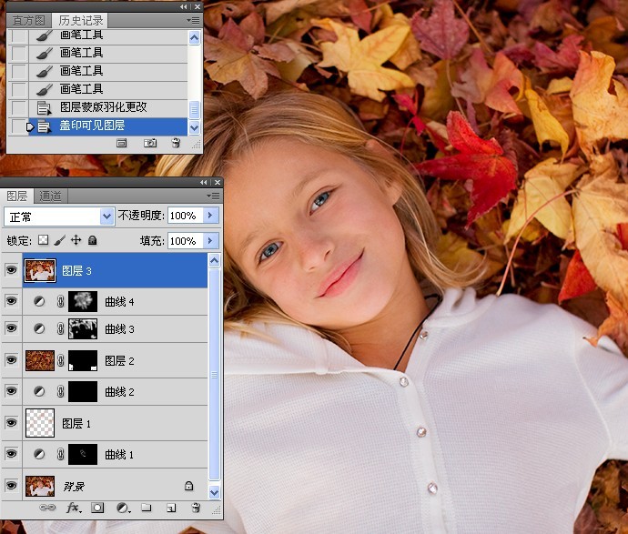Click the 不透明度 100% value field
The width and height of the screenshot is (628, 534).
[x=186, y=216]
